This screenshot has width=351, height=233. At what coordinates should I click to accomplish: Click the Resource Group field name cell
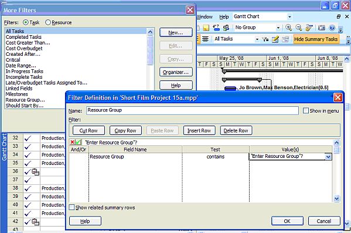click(135, 157)
